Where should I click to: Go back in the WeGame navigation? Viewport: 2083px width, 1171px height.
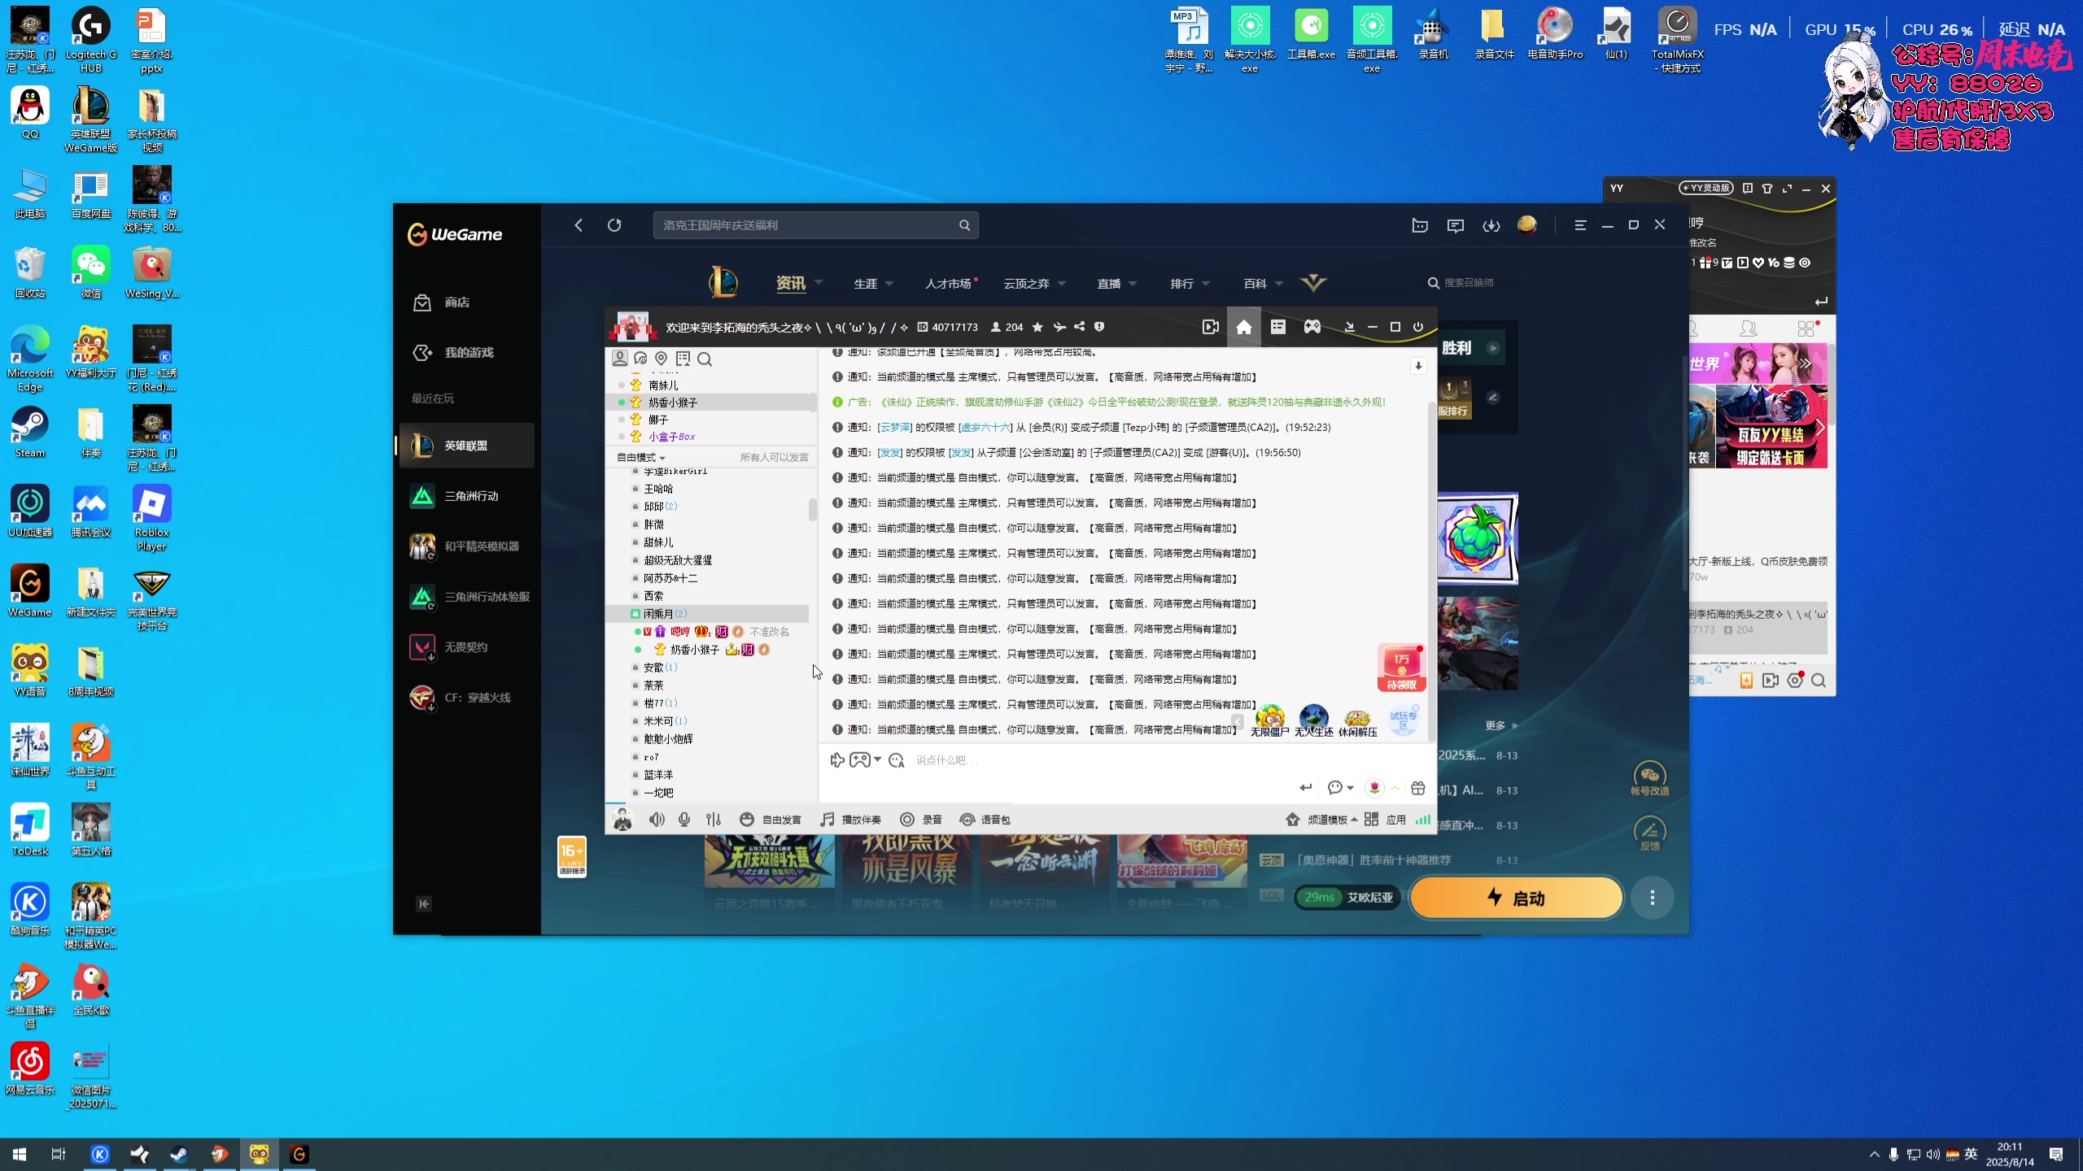(x=579, y=225)
